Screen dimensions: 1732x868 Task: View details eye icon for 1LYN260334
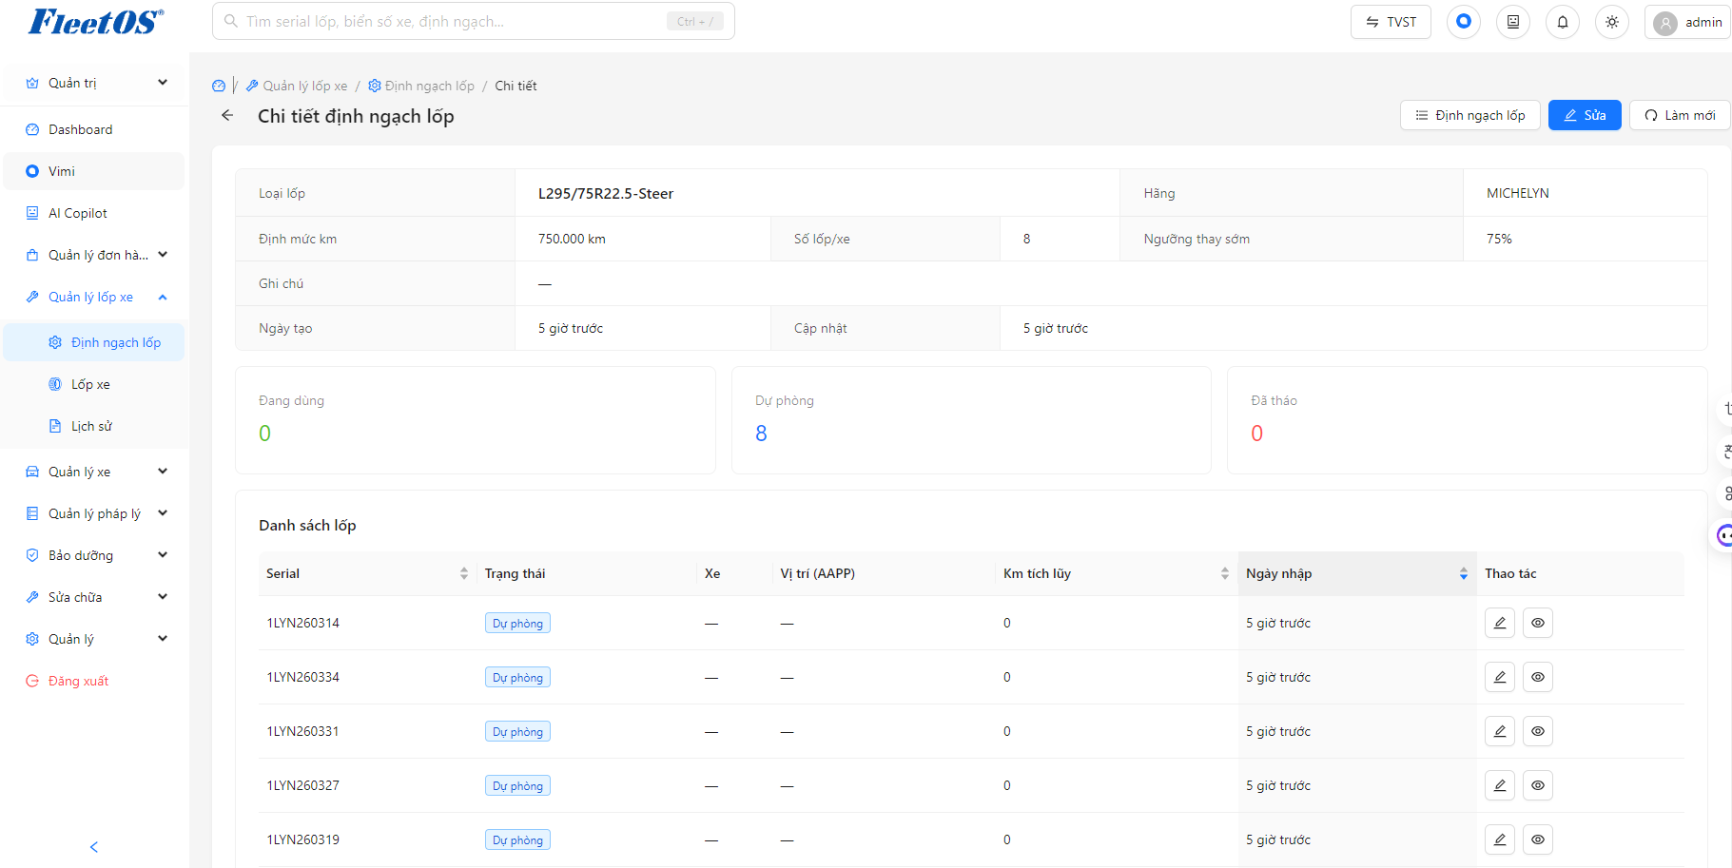pyautogui.click(x=1538, y=677)
